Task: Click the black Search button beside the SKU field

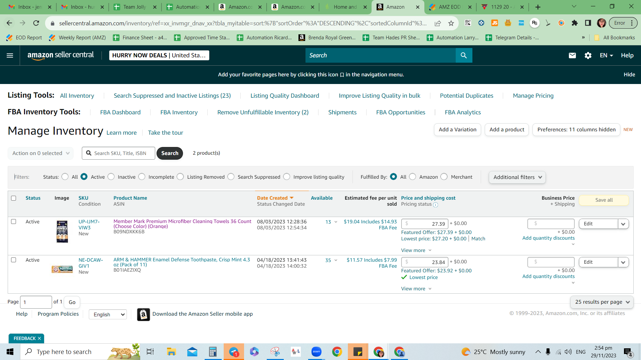Action: tap(170, 153)
